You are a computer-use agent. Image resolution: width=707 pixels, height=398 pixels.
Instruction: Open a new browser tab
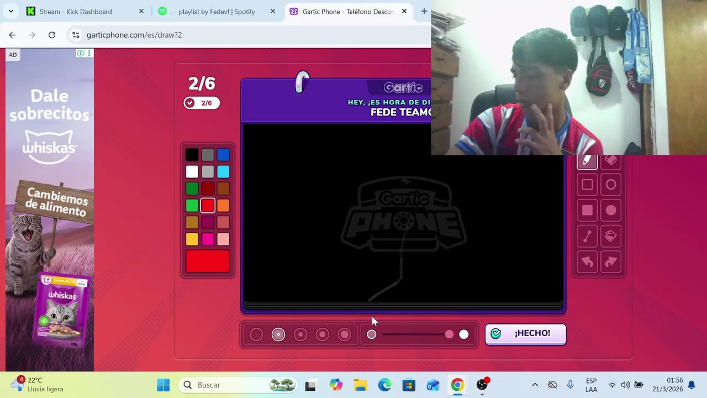click(424, 11)
